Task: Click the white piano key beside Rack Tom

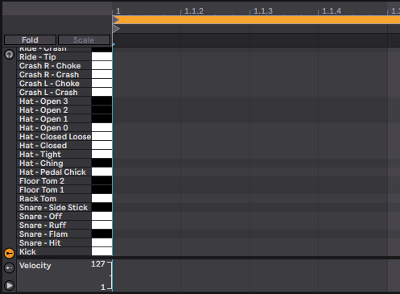Action: coord(101,199)
